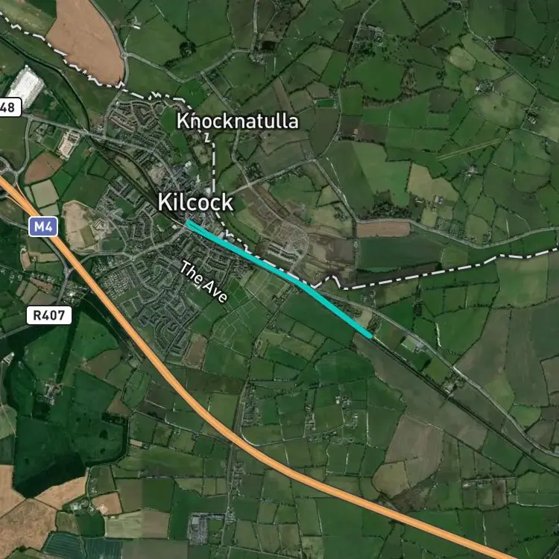Click the large brown ploughed field

(x=86, y=40)
